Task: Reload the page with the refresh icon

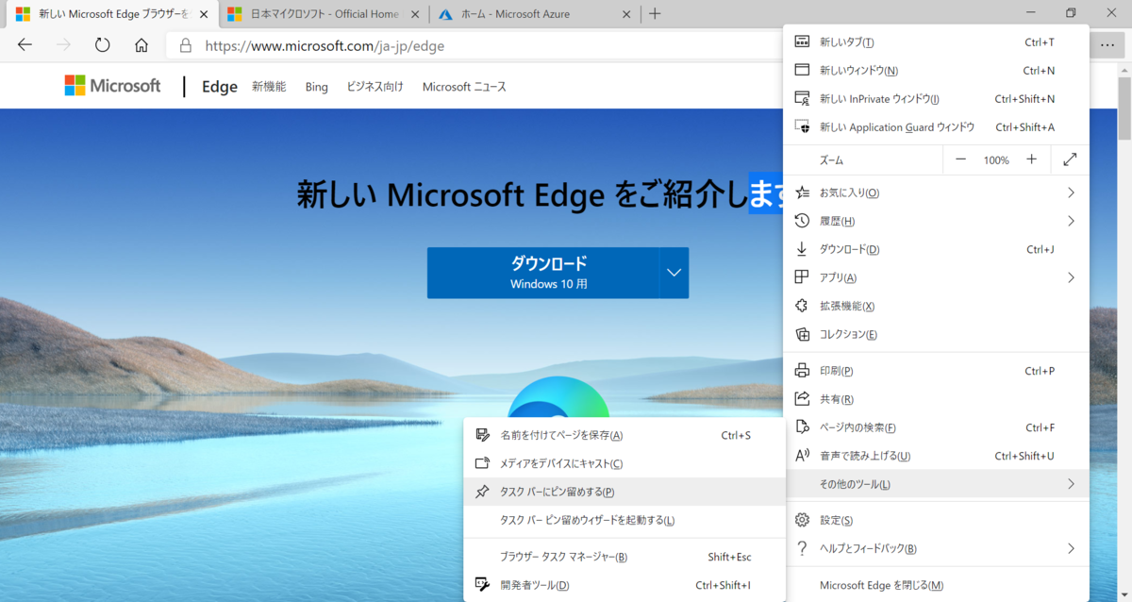Action: tap(103, 45)
